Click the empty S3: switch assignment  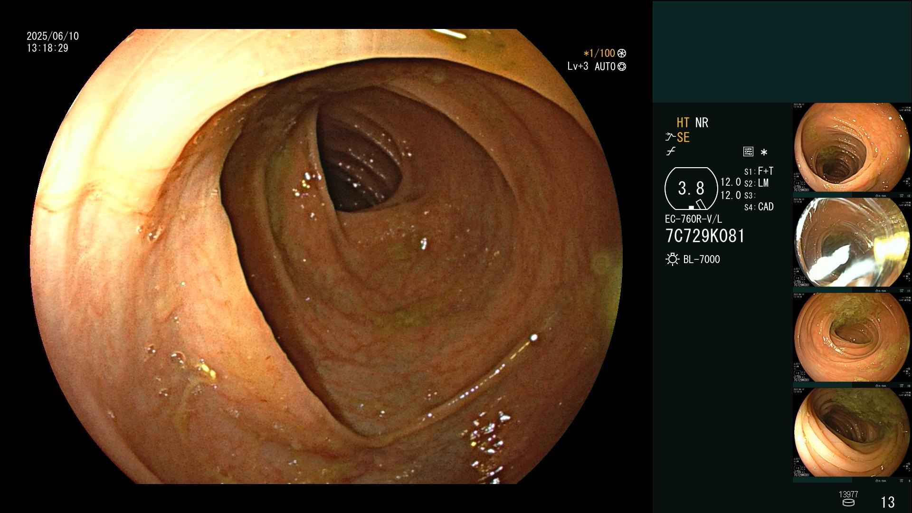click(x=750, y=195)
